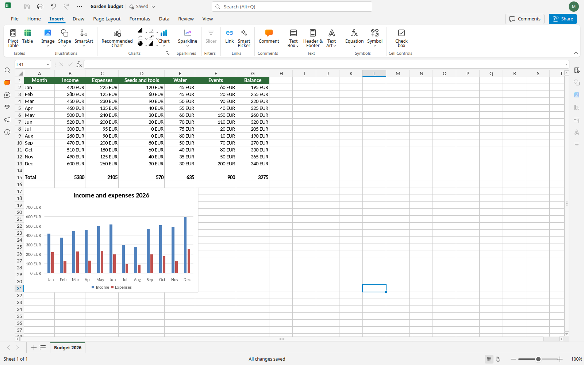584x365 pixels.
Task: Click the Share button
Action: 563,19
